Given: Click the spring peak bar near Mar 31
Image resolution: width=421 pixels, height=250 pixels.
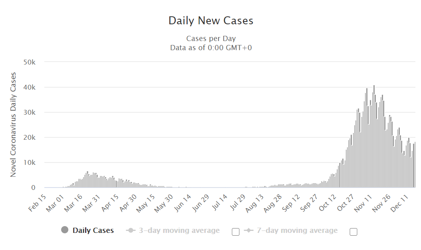Looking at the screenshot, I should click(x=87, y=179).
